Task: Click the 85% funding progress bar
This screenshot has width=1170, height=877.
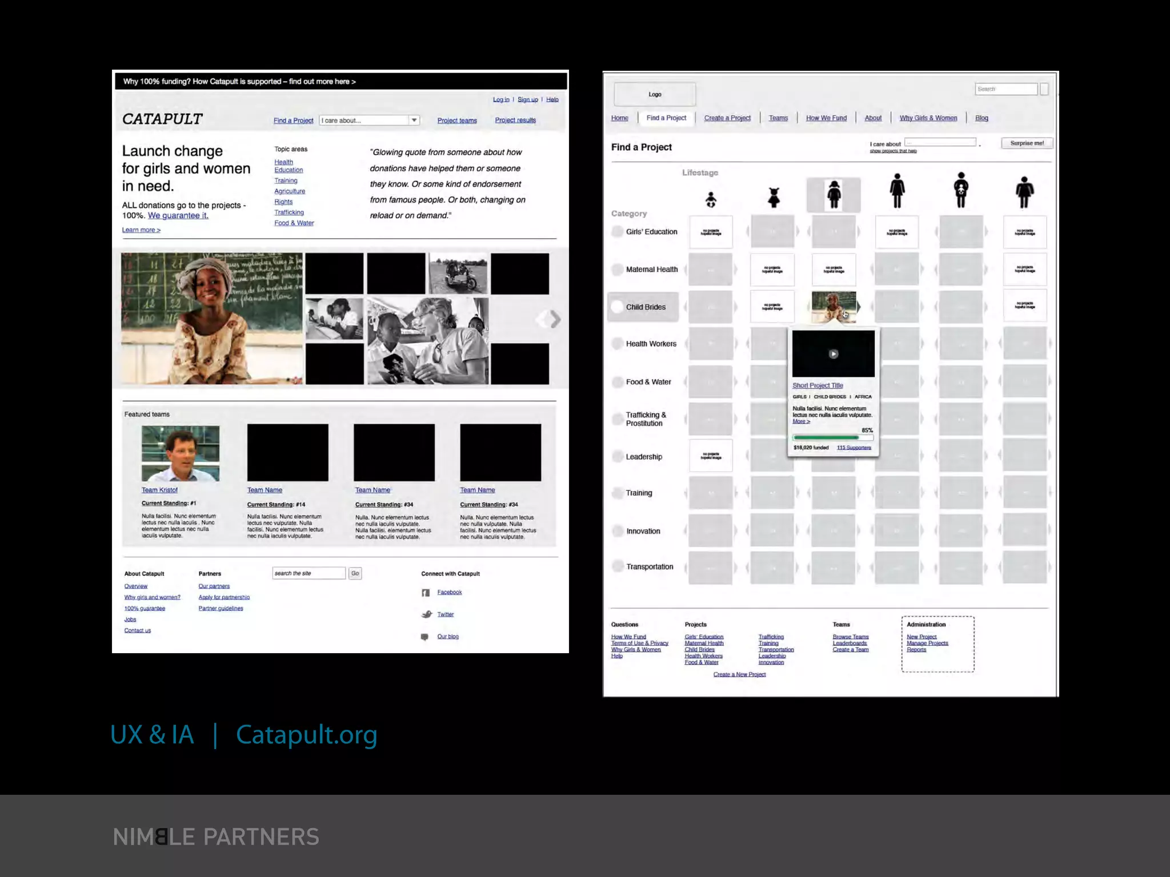Action: 833,438
